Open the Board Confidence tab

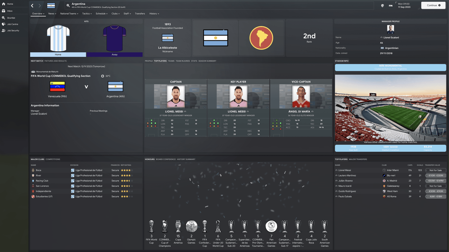(x=166, y=159)
